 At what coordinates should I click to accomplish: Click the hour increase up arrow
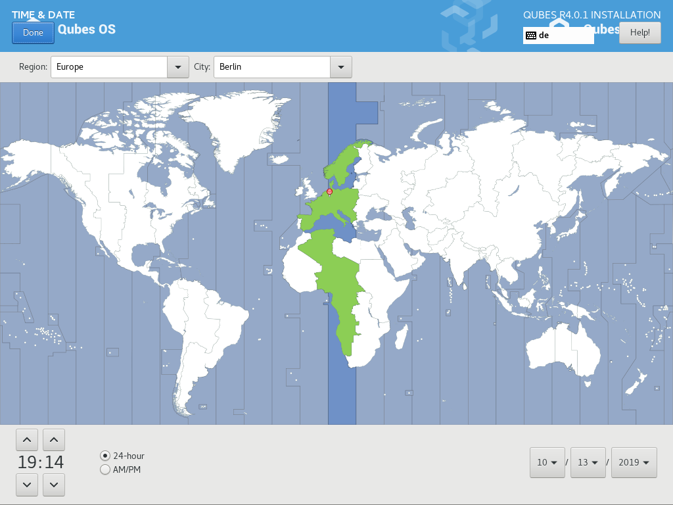pyautogui.click(x=26, y=439)
